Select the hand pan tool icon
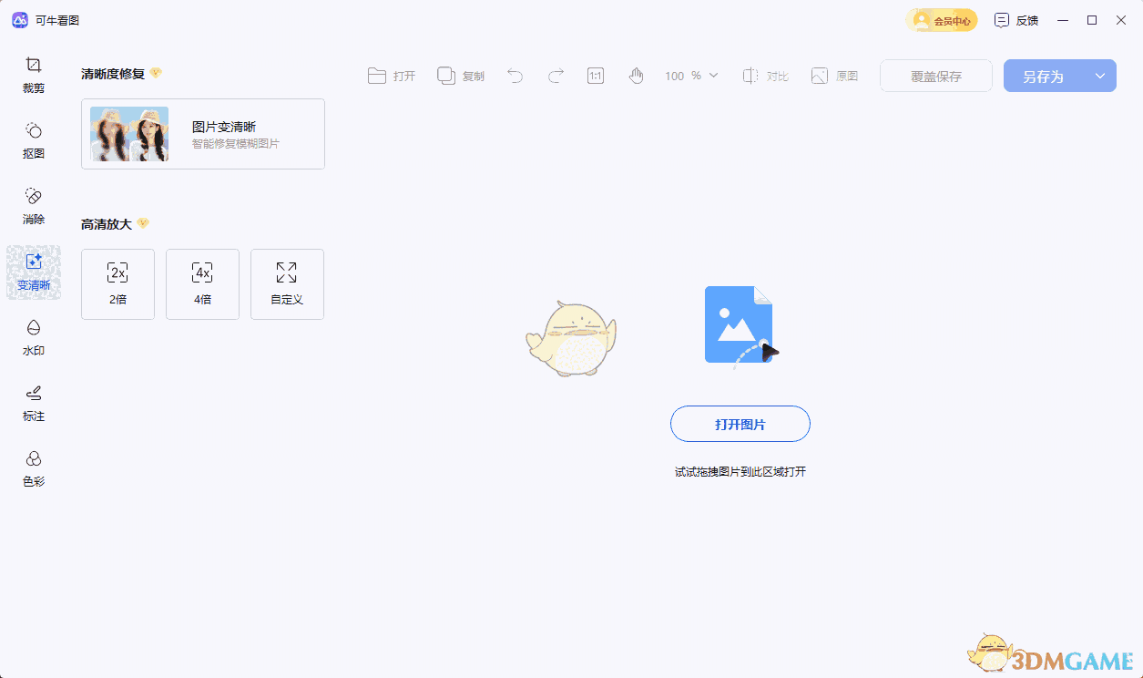 (636, 76)
